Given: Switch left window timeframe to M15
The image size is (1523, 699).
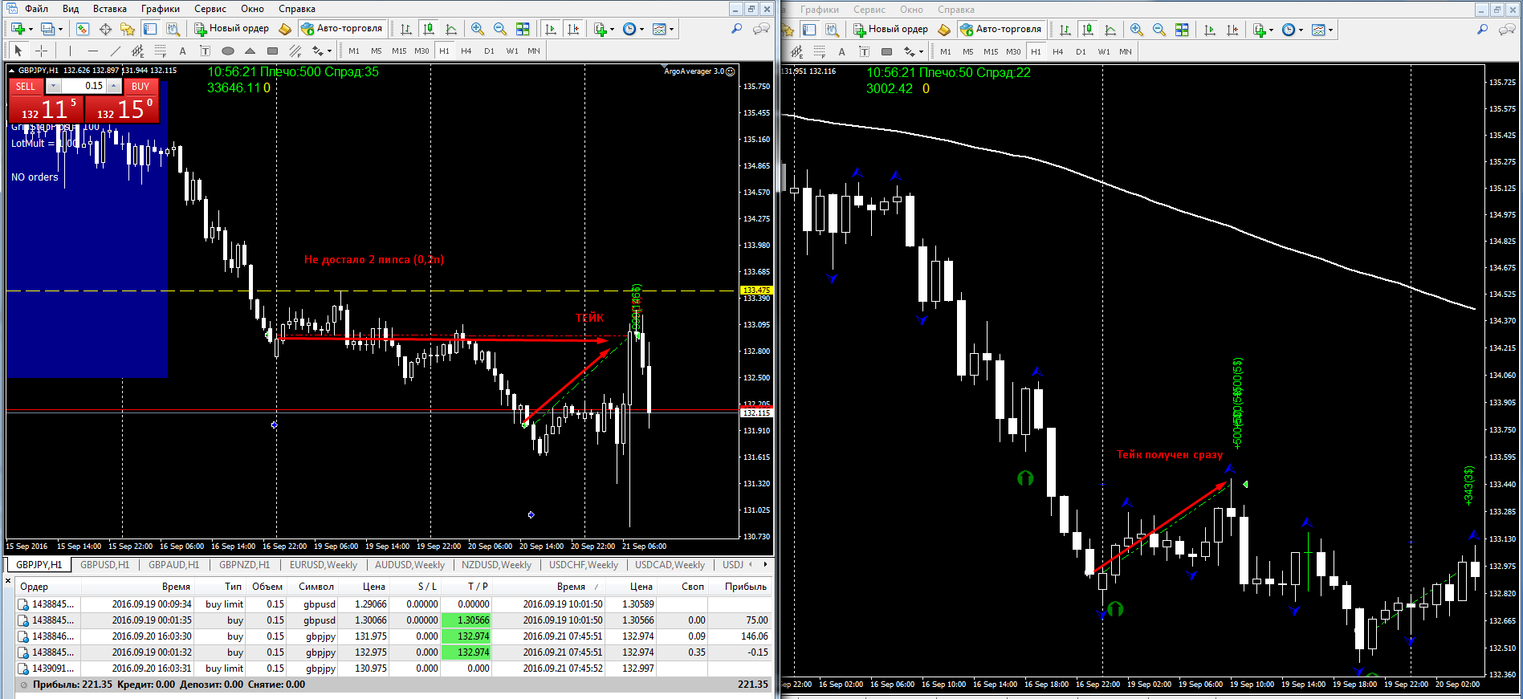Looking at the screenshot, I should click(x=399, y=51).
